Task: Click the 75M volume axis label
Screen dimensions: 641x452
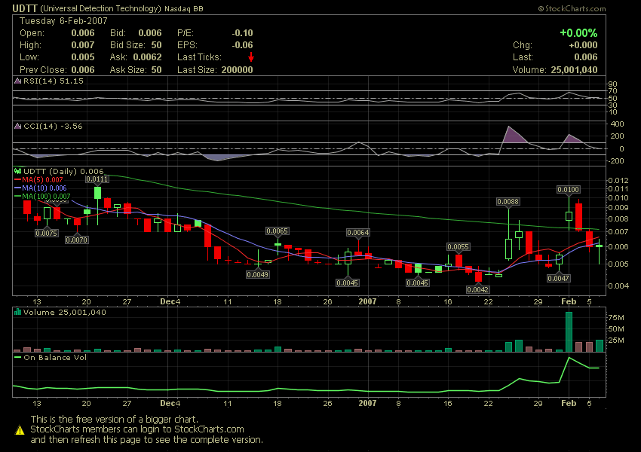Action: click(x=616, y=318)
